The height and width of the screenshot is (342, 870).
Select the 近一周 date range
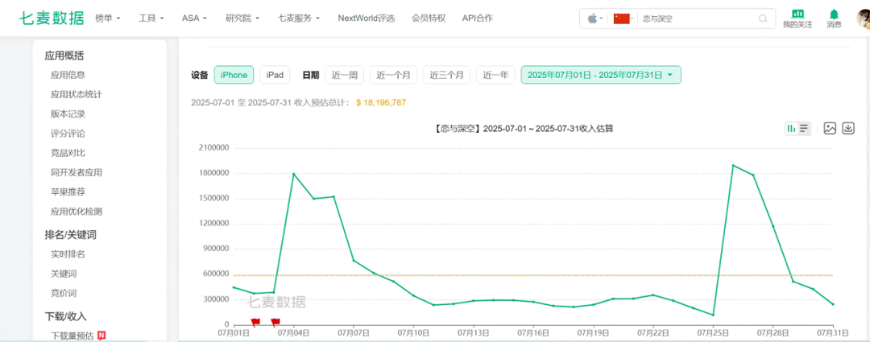345,75
